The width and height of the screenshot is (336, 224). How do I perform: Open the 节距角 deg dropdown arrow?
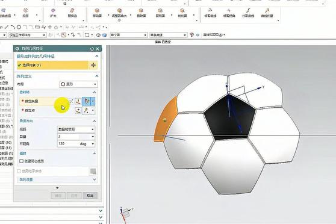(x=93, y=144)
